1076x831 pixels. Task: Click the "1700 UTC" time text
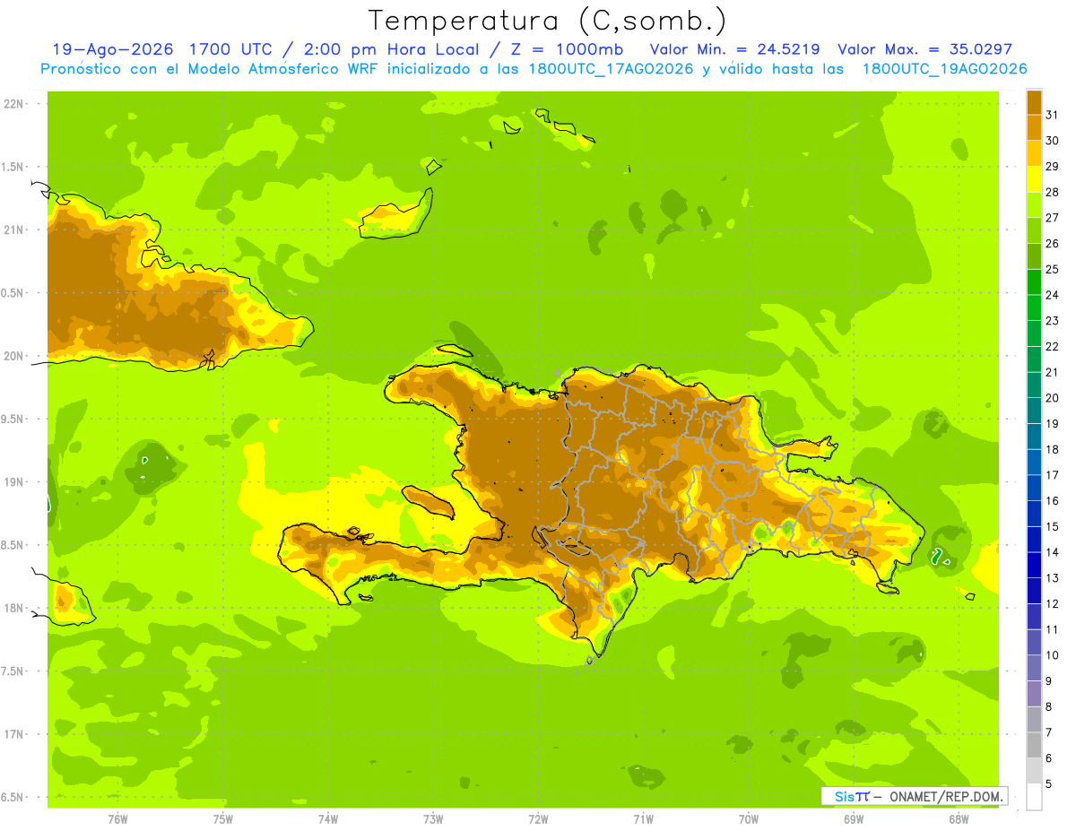[231, 49]
